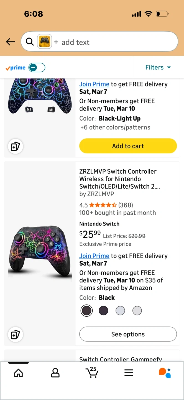Toggle the Prime filter switch

[37, 67]
